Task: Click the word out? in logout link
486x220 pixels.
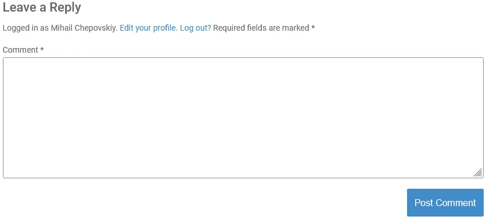Action: point(203,28)
